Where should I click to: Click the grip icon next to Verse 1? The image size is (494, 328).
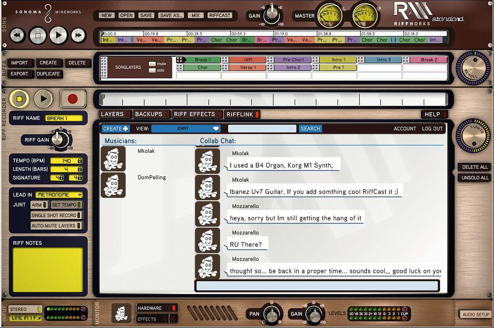pyautogui.click(x=225, y=67)
